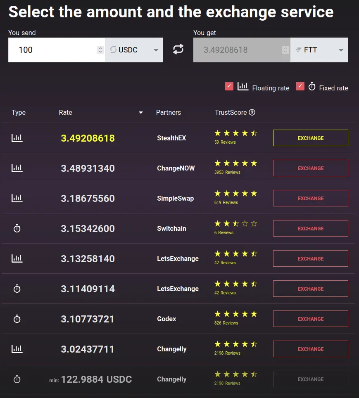Click the disabled EXCHANGE button in the min 122.9884 USDC row
Screen dimensions: 359x398
pos(311,379)
